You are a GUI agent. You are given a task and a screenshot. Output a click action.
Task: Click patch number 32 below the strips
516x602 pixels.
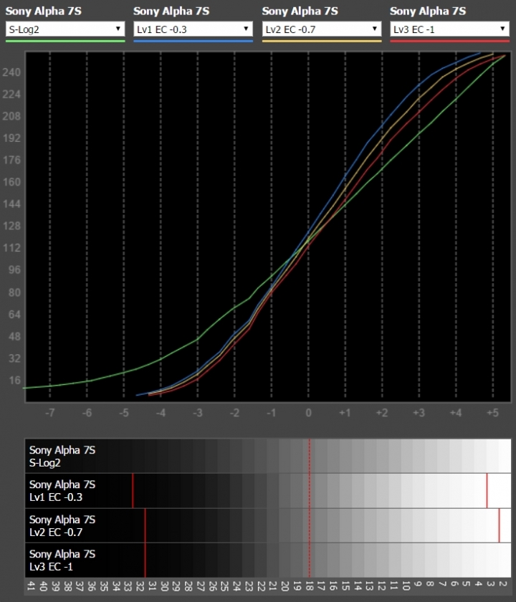coord(140,586)
